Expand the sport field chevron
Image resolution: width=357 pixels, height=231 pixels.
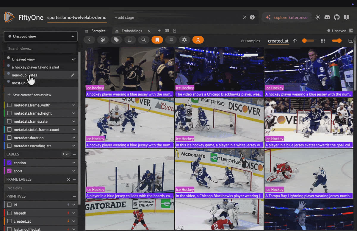(74, 171)
